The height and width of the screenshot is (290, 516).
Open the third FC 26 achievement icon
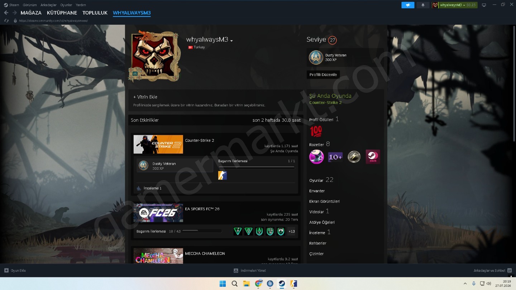(259, 231)
